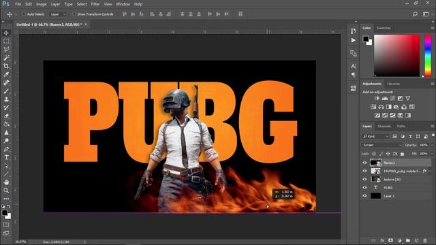Create a new layer icon

[416, 240]
